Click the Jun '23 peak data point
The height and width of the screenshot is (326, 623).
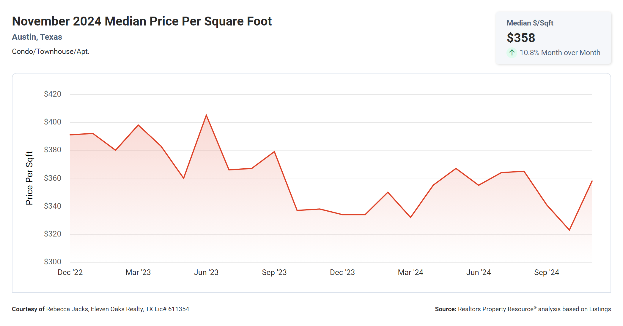tap(206, 115)
